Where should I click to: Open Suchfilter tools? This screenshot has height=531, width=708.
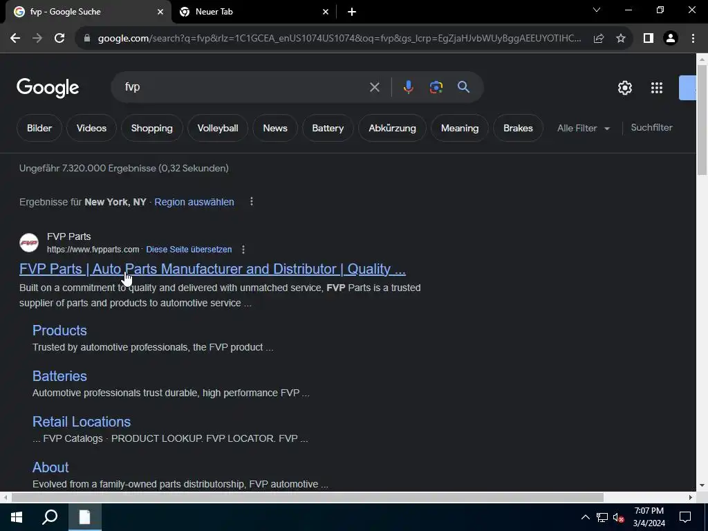(x=651, y=128)
